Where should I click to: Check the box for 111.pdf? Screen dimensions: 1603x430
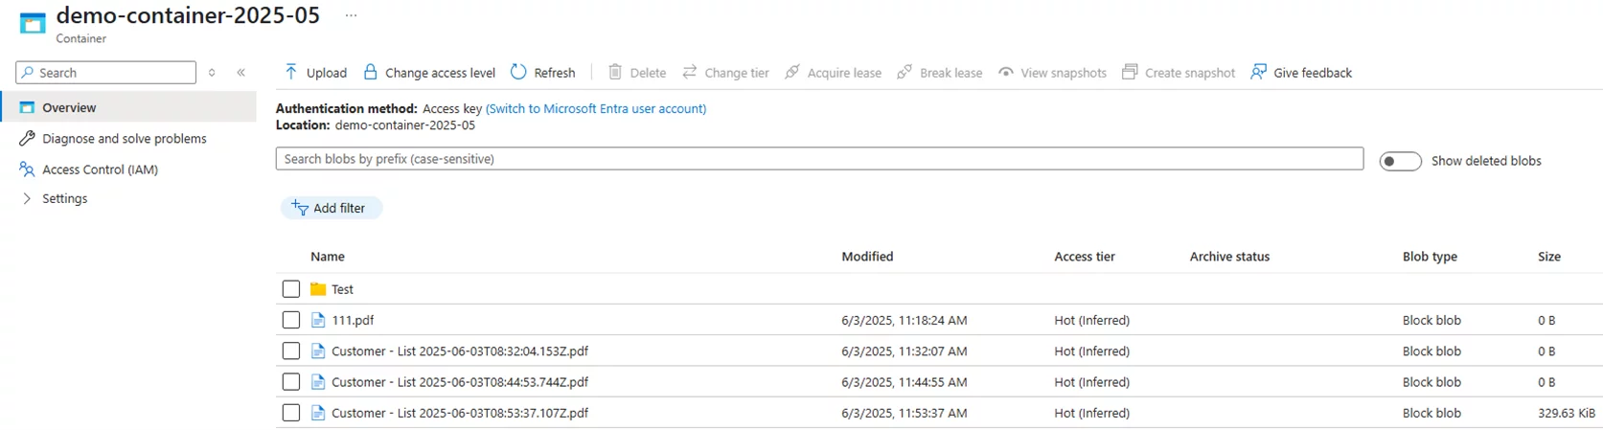click(291, 321)
